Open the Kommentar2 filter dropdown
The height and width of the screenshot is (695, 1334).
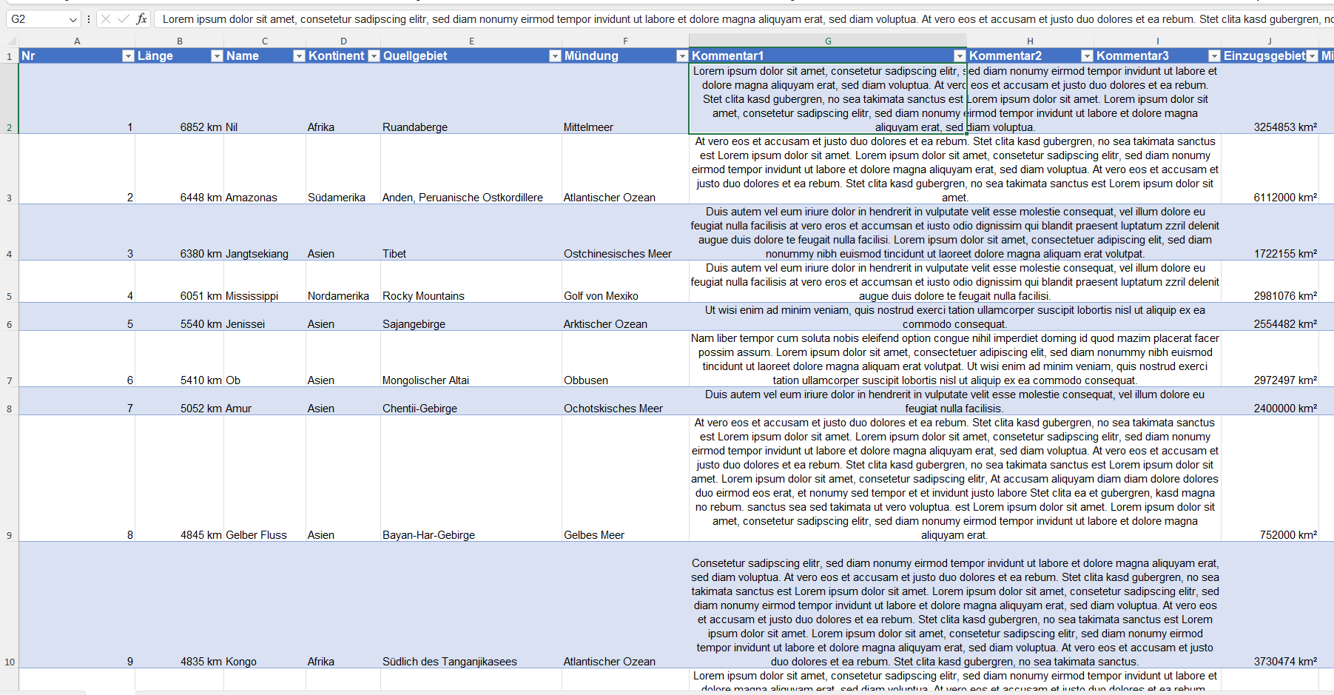[1087, 56]
